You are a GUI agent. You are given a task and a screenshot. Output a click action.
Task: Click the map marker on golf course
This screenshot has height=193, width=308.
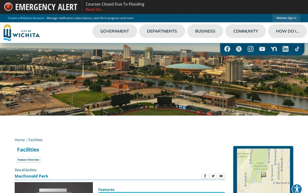pyautogui.click(x=263, y=175)
